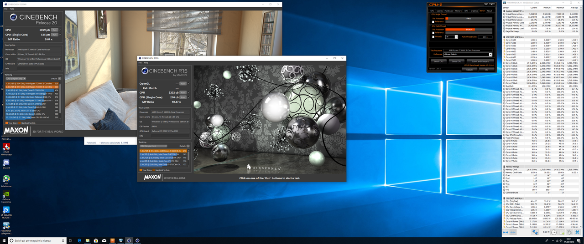Screen dimensions: 584x244
Task: Click CPU-Z single thread score bar
Action: coord(469,18)
